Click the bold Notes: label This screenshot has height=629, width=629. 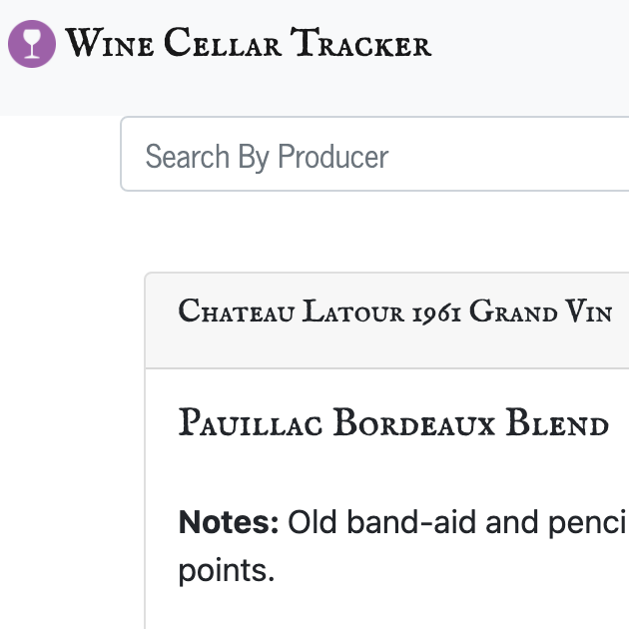(x=229, y=522)
